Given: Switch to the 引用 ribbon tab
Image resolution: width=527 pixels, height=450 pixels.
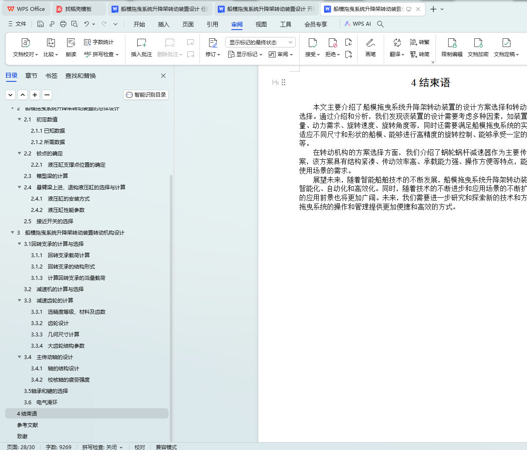Looking at the screenshot, I should pyautogui.click(x=213, y=24).
